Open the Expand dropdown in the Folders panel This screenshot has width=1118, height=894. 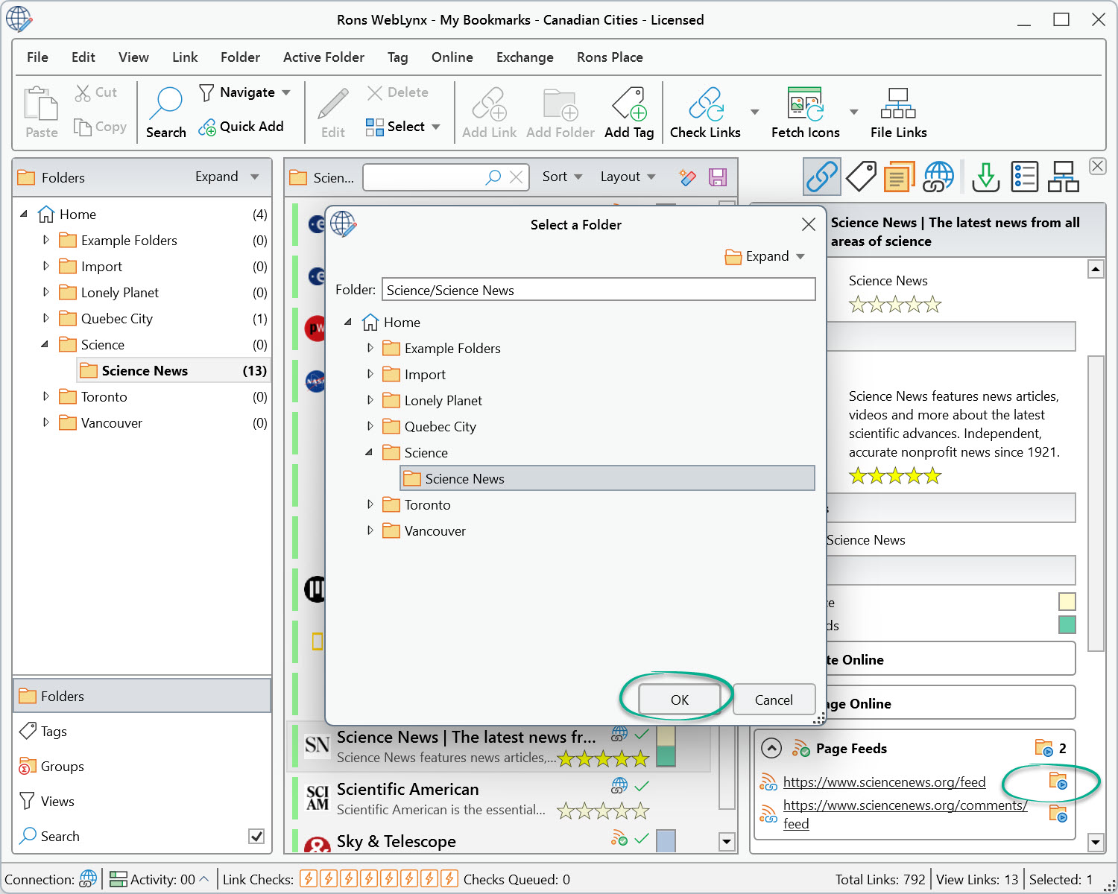pyautogui.click(x=227, y=177)
